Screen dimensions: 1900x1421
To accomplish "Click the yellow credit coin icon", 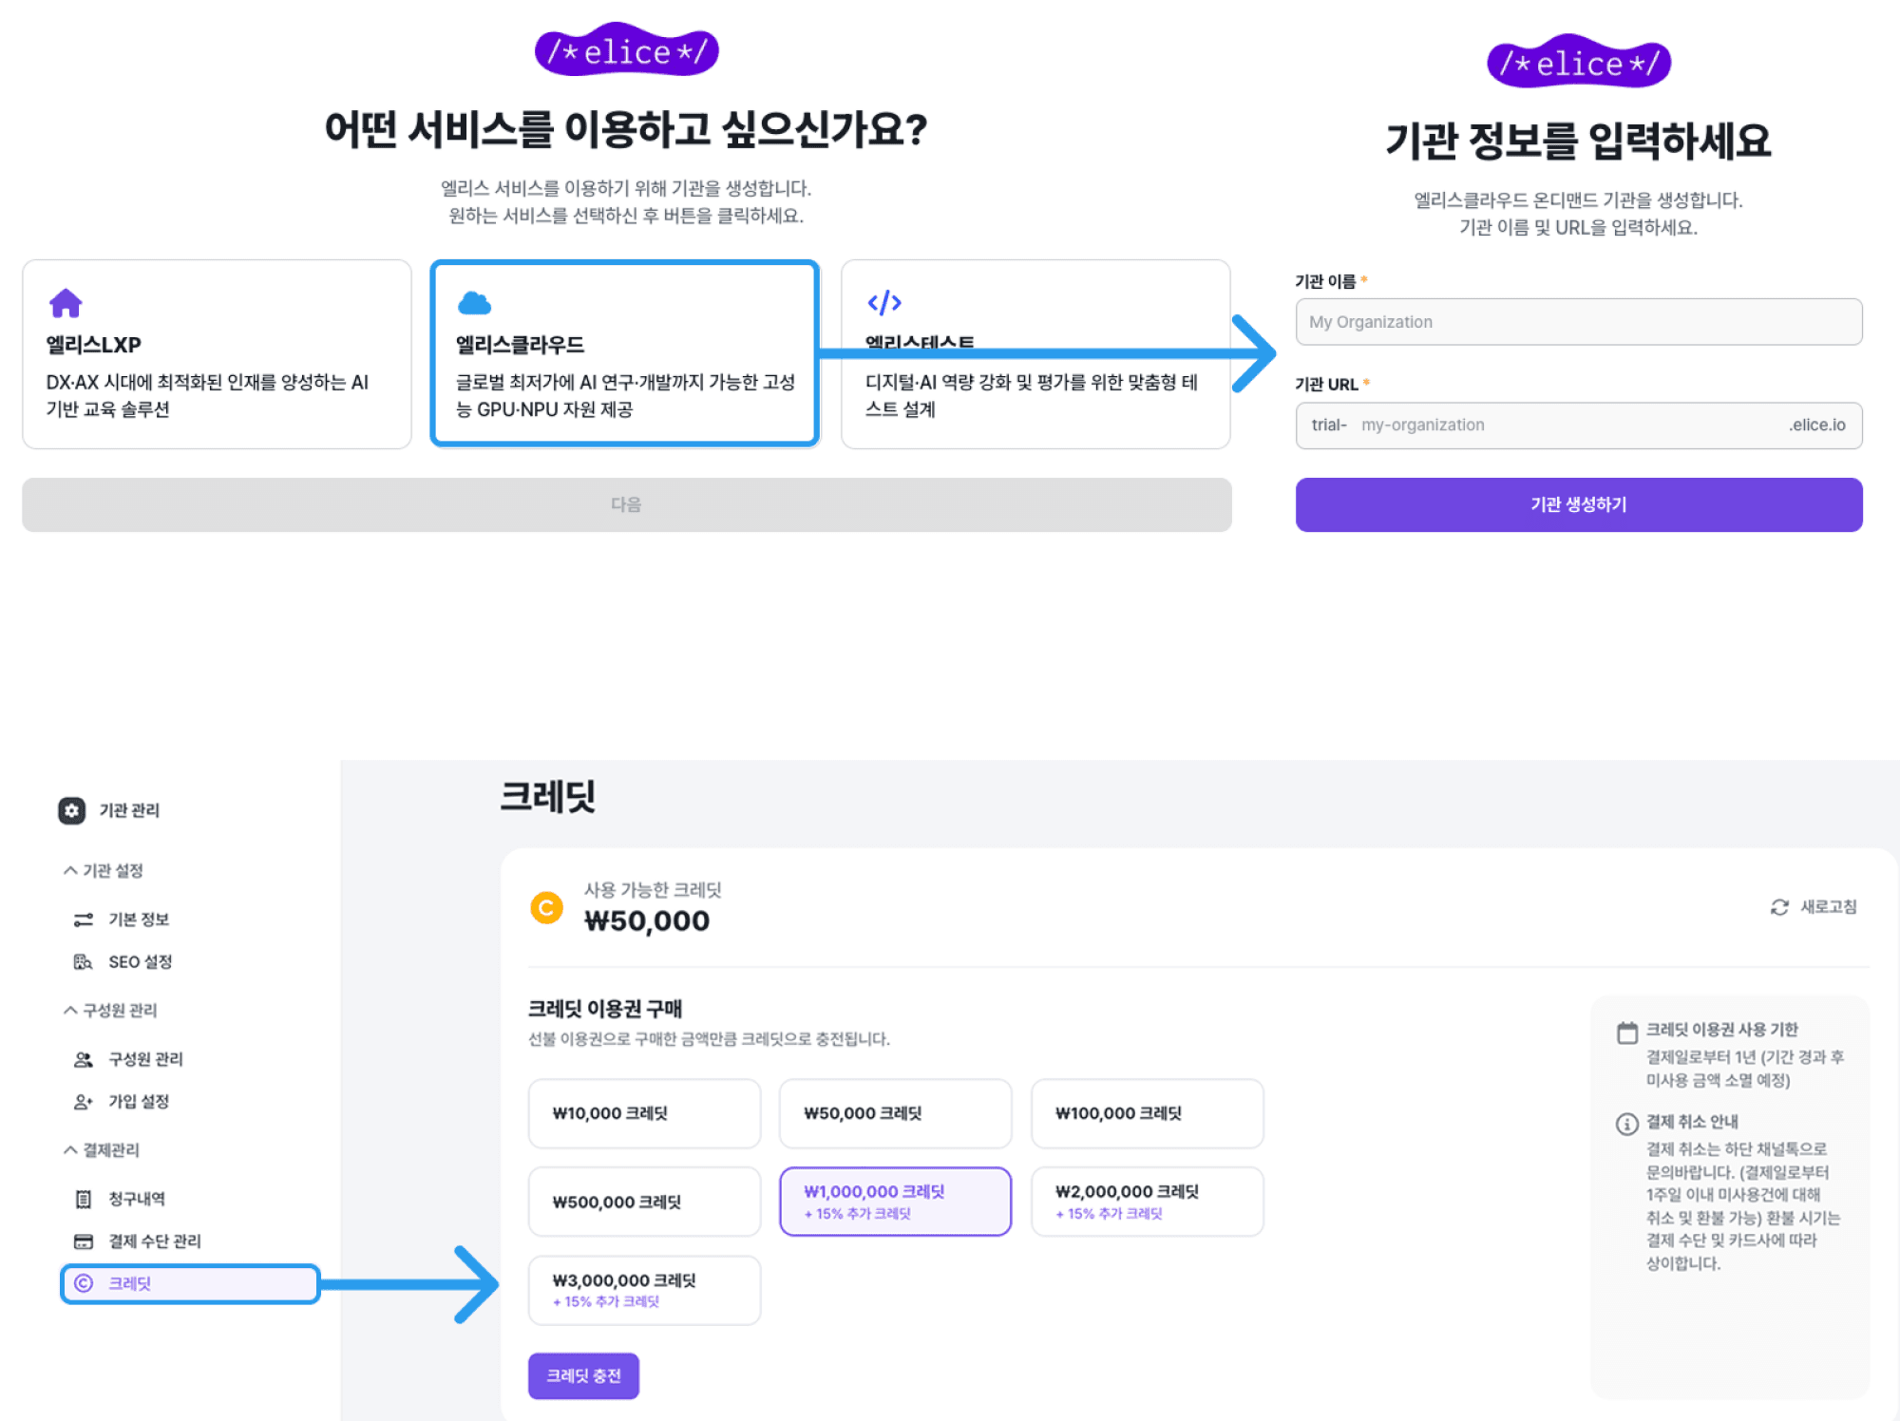I will pos(547,907).
